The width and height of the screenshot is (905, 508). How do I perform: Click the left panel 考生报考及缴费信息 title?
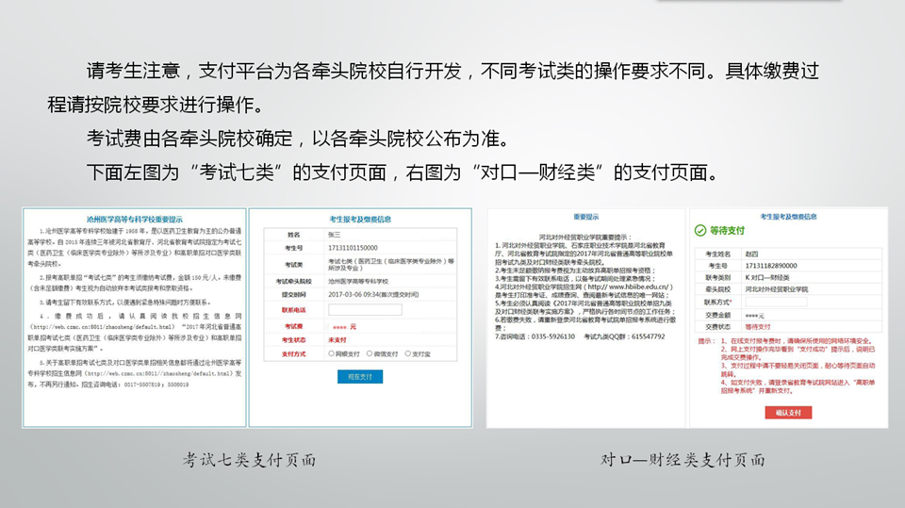tap(360, 219)
